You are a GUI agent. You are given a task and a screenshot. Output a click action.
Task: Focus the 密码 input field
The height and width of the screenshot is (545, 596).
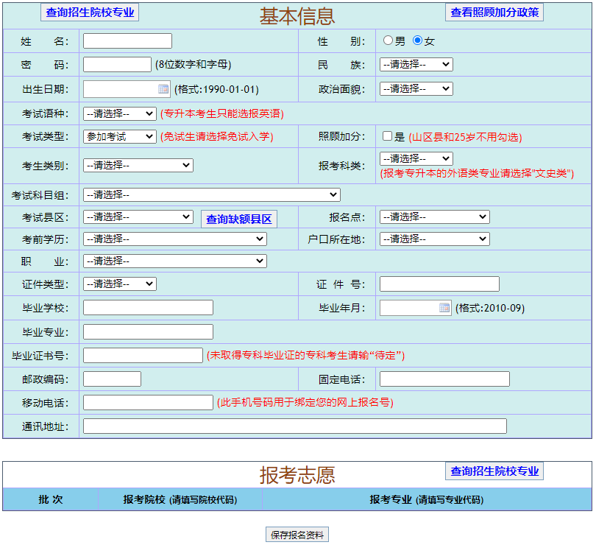(x=117, y=64)
